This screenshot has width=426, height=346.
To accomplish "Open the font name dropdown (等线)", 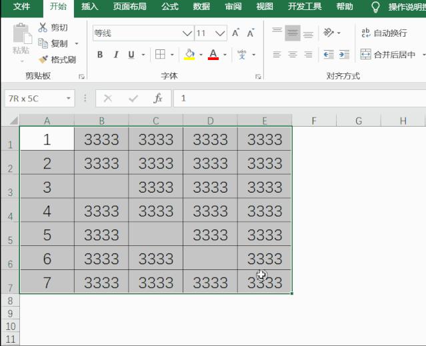I will click(187, 33).
